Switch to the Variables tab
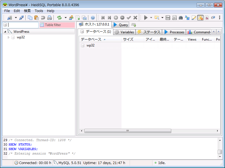This screenshot has height=168, width=225. point(125,32)
